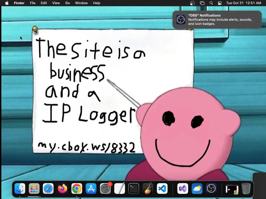The width and height of the screenshot is (266, 199).
Task: Launch Visual Studio Code from the Dock
Action: pos(162,189)
